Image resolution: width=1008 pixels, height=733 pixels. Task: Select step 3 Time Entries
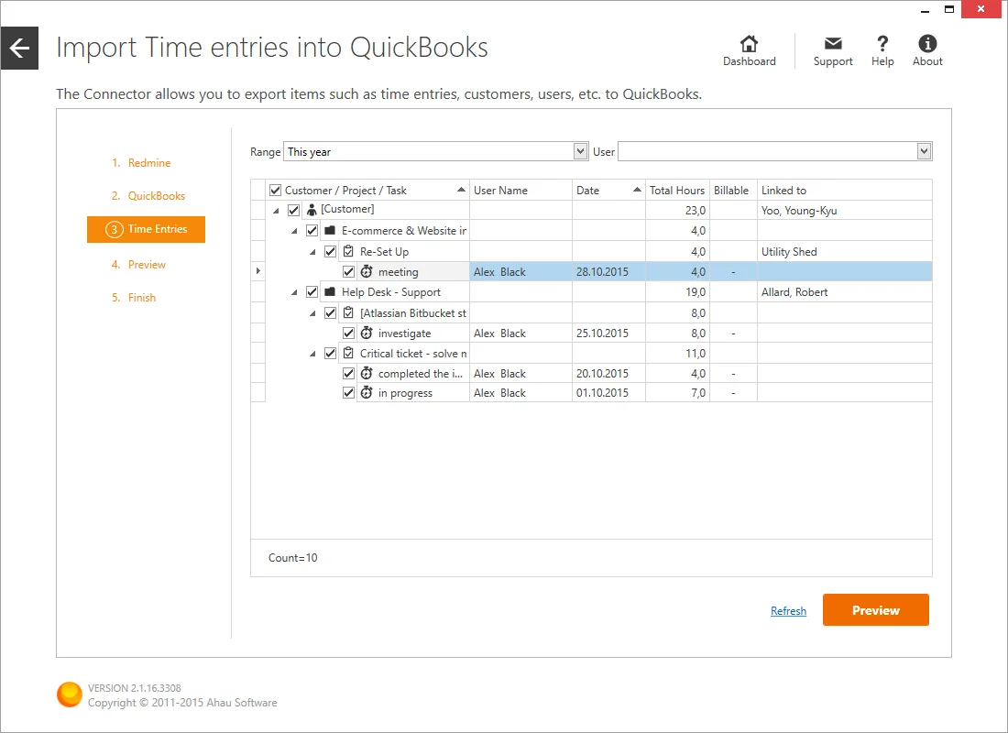pyautogui.click(x=146, y=229)
